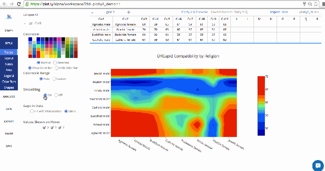The image size is (325, 171).
Task: Click the heatmap trace icon beside Col1
Action: pyautogui.click(x=31, y=24)
